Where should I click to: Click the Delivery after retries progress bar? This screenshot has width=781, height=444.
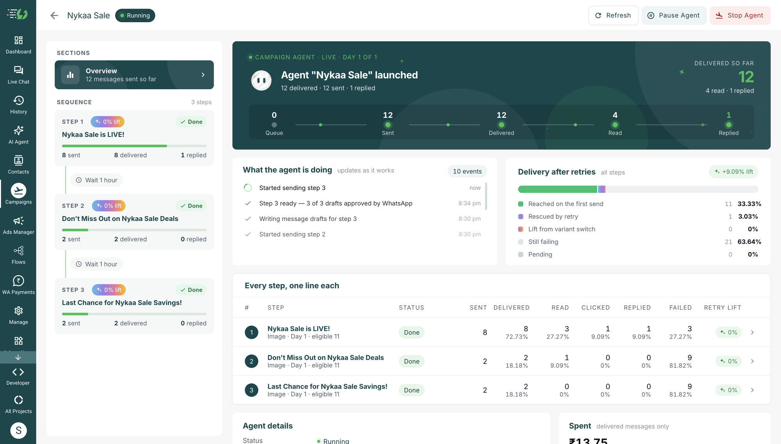[638, 189]
